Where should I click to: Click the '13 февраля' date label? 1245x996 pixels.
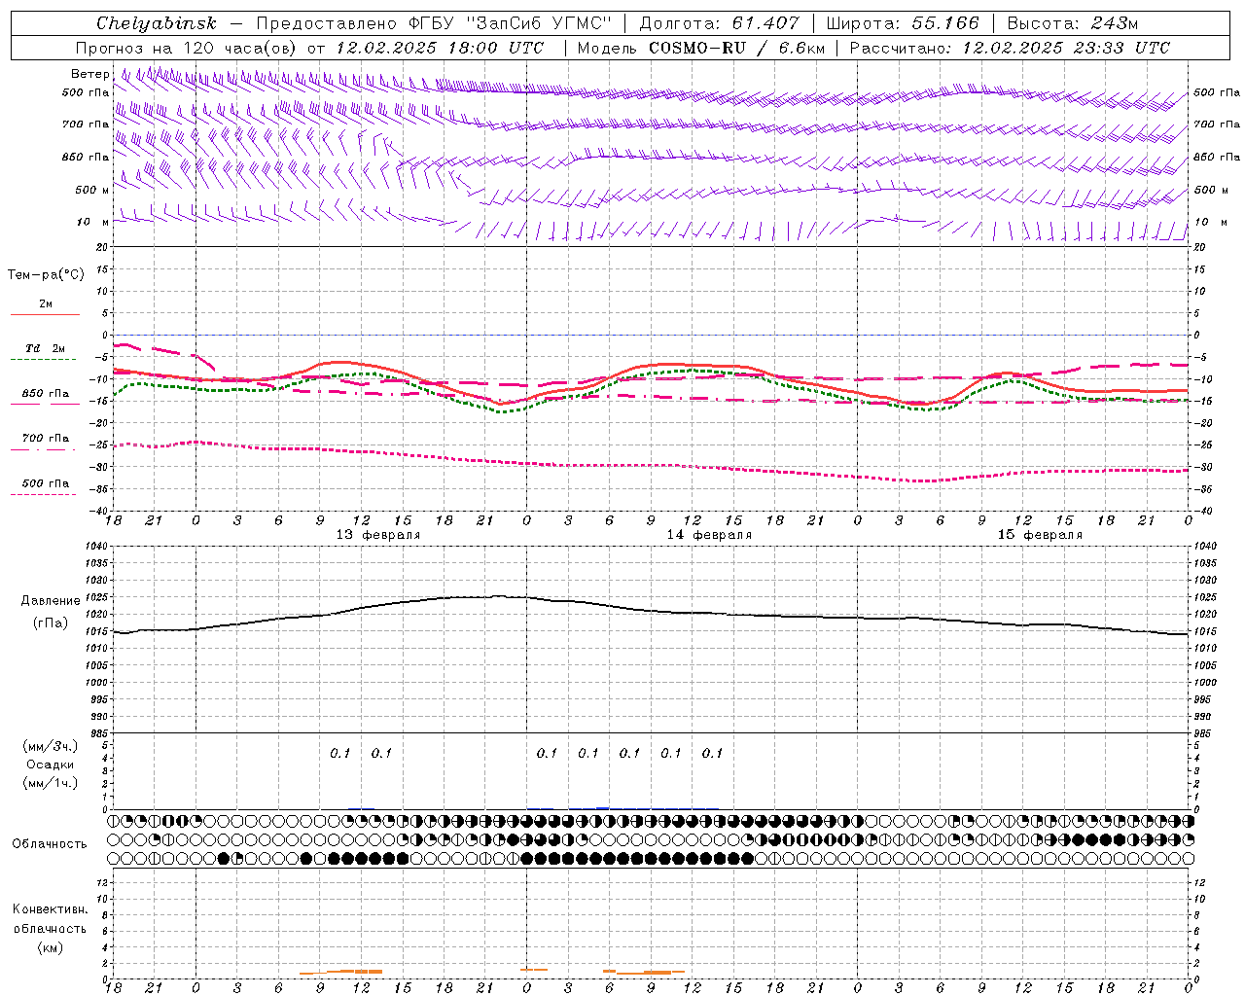pos(378,535)
